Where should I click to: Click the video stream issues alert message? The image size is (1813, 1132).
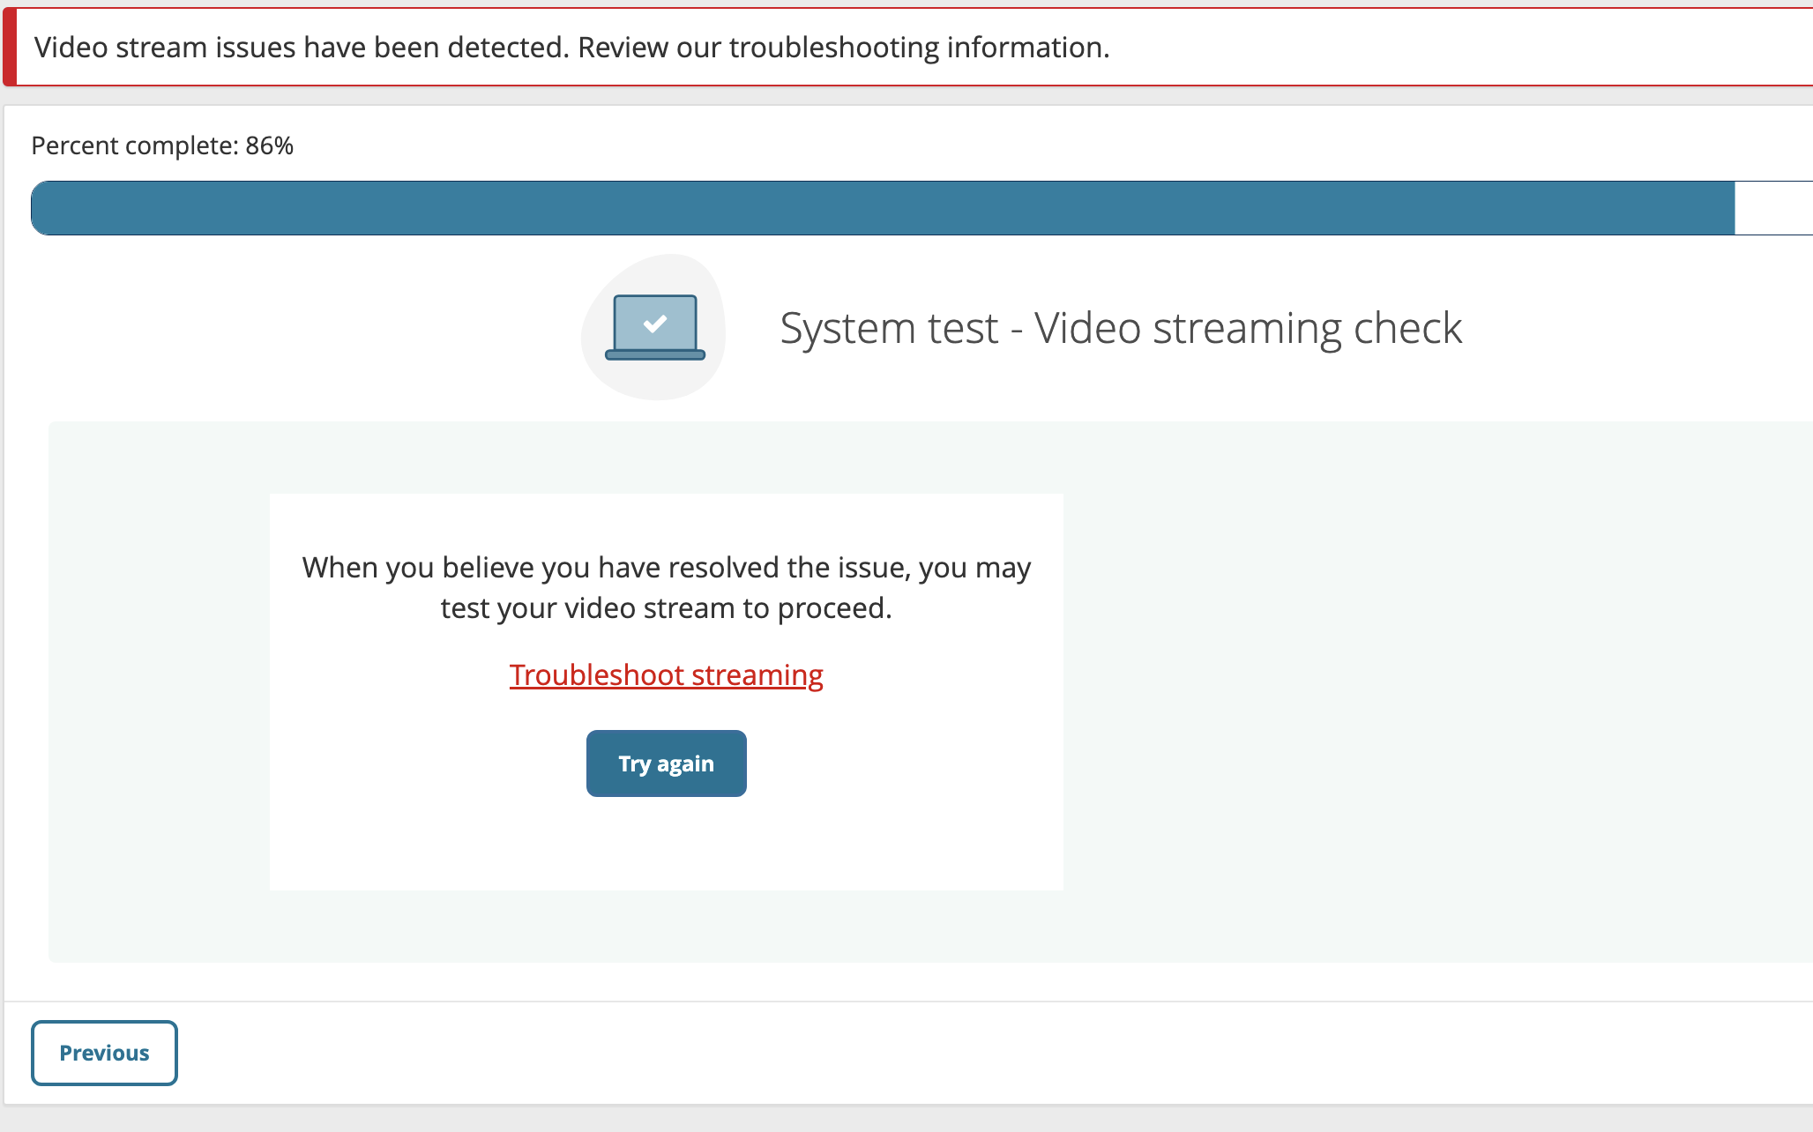click(x=300, y=48)
